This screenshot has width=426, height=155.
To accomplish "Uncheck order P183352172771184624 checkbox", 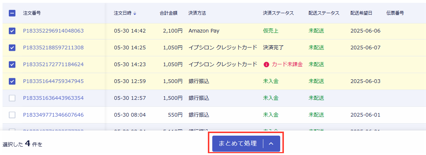I will [12, 64].
